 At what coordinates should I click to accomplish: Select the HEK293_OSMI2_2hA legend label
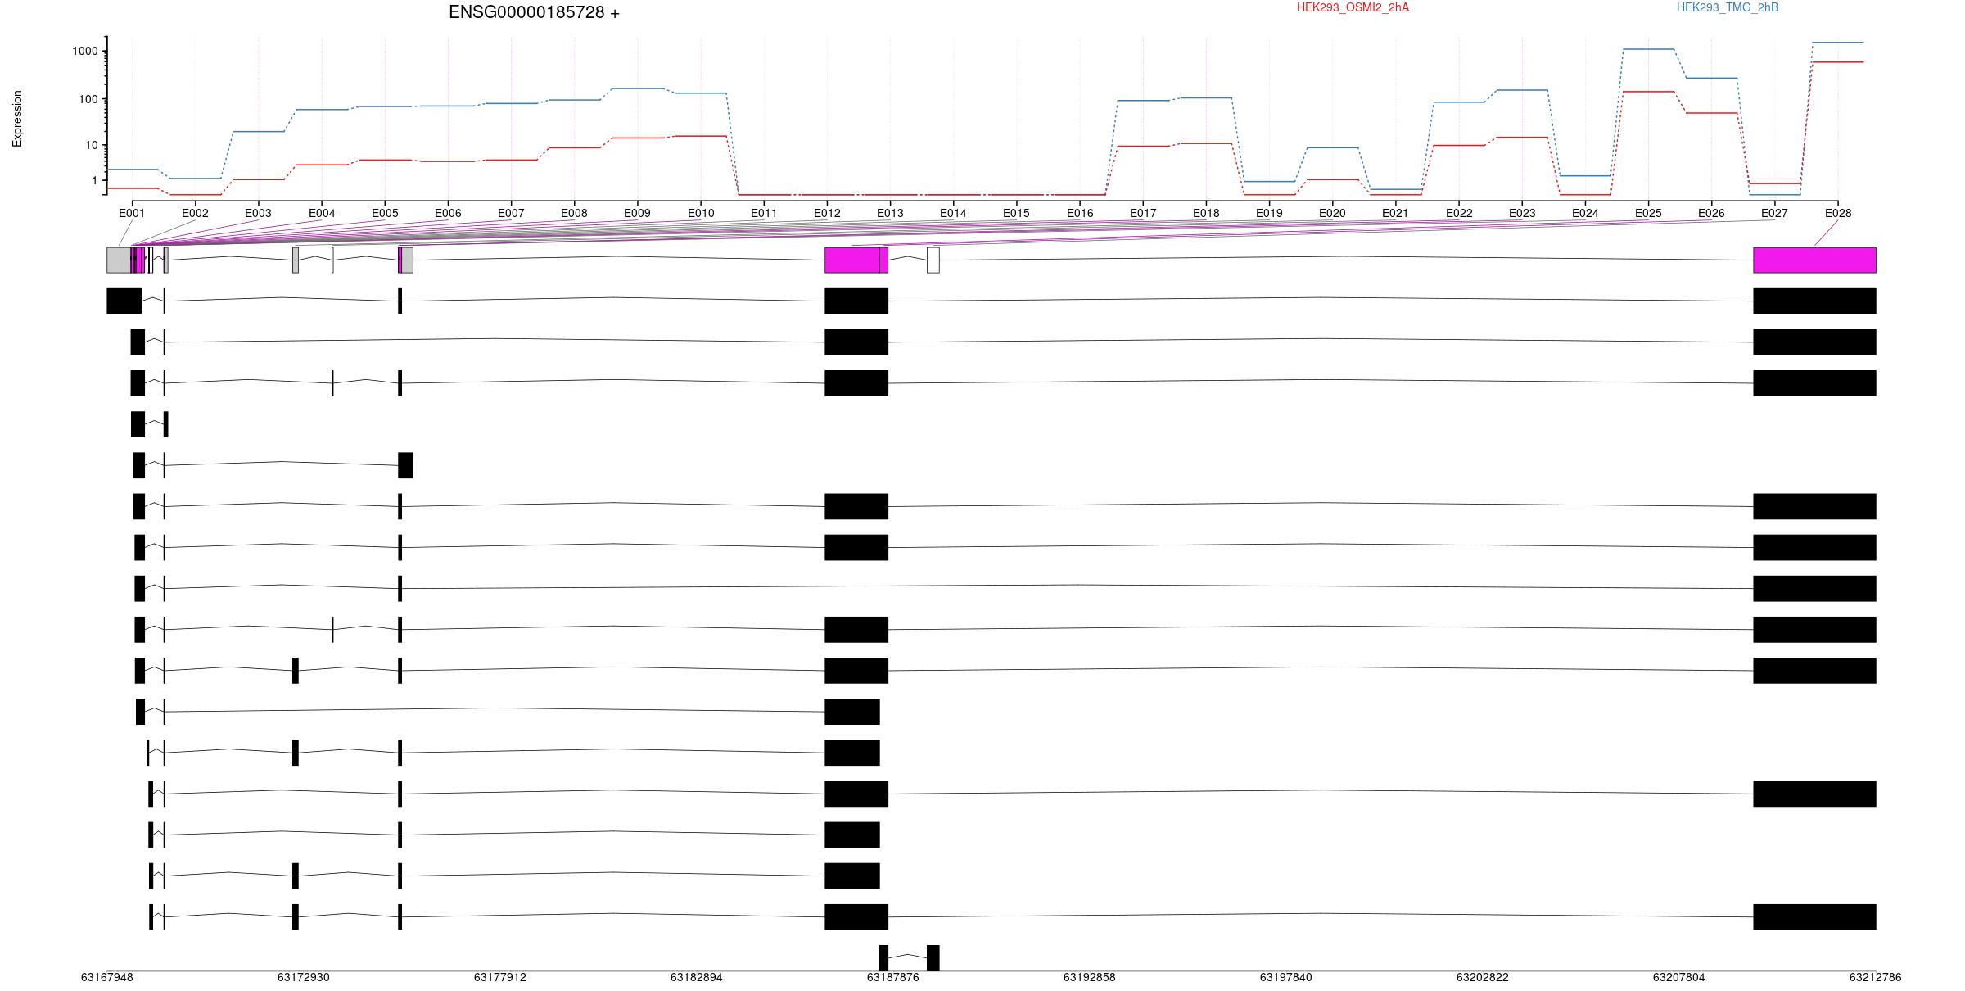click(1353, 7)
